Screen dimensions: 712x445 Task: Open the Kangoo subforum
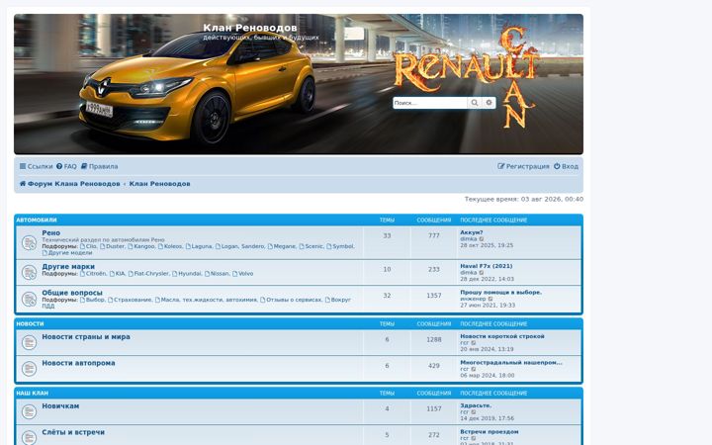[141, 246]
